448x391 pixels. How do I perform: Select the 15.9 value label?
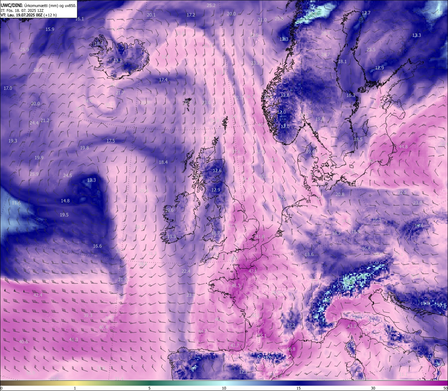point(50,29)
